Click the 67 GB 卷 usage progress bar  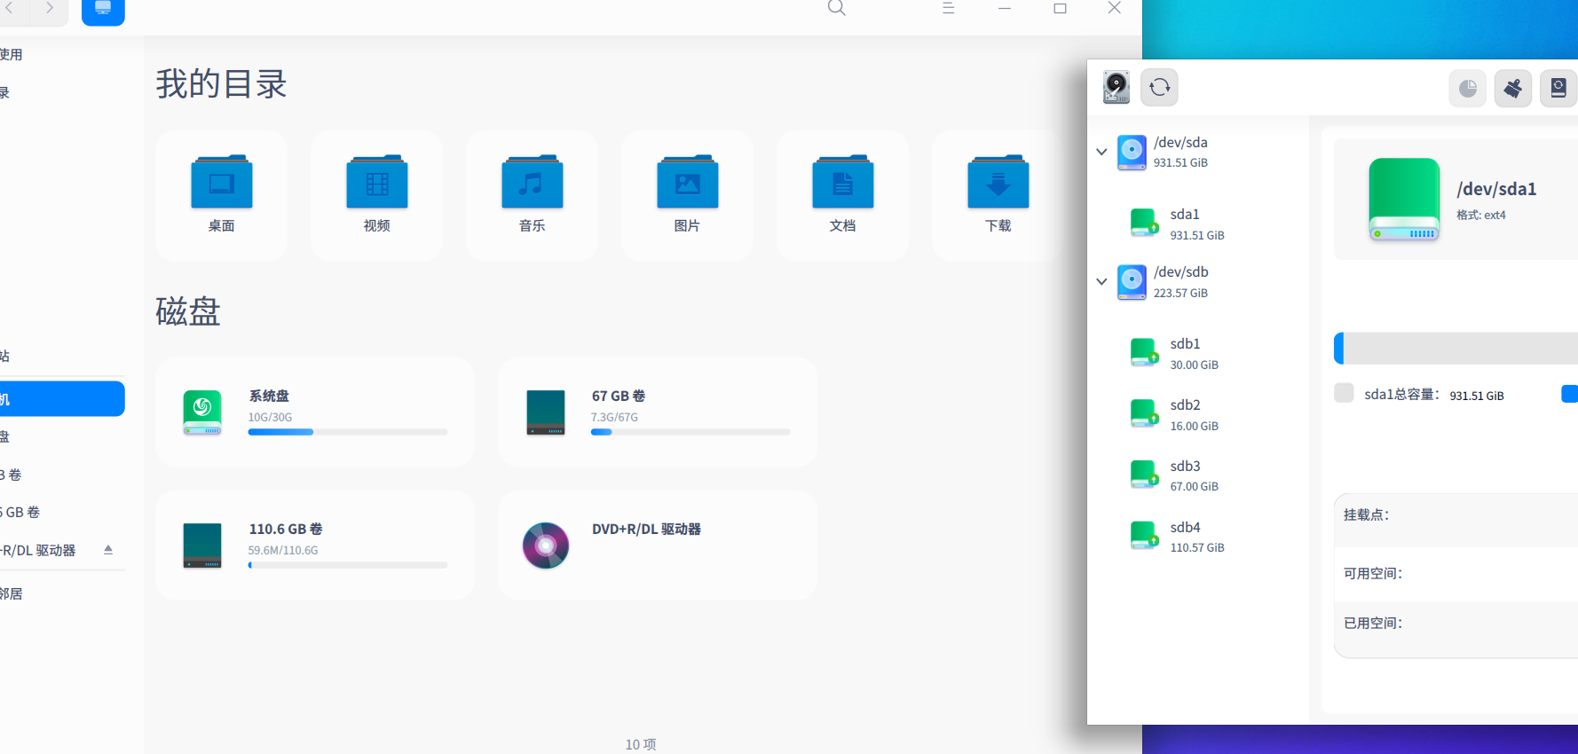(690, 432)
